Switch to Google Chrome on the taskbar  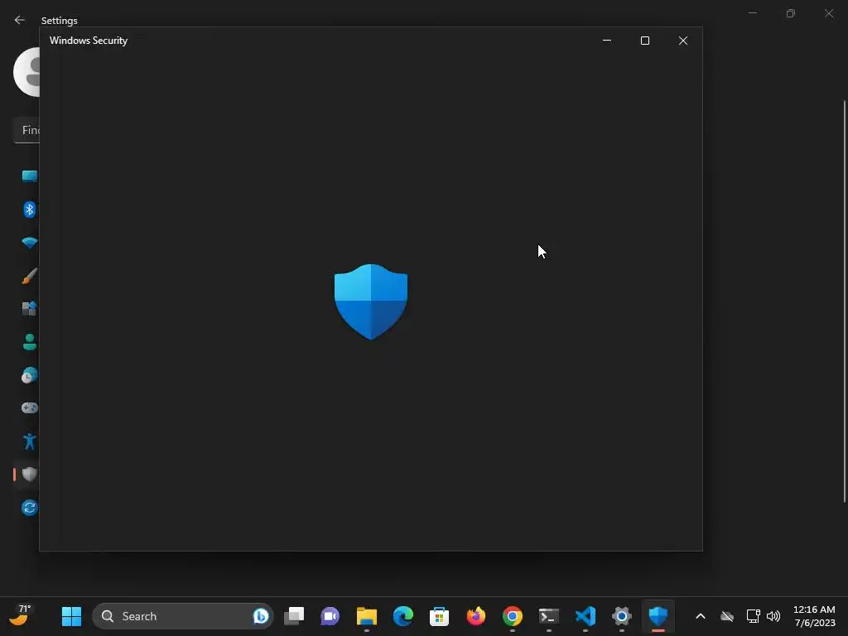[x=512, y=616]
